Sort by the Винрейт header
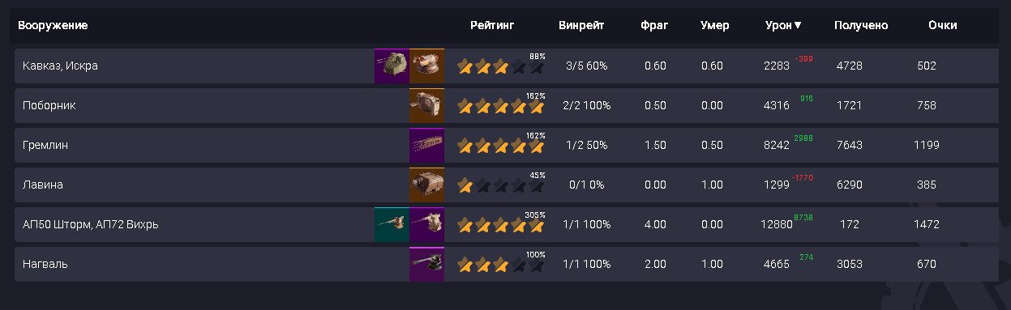The height and width of the screenshot is (310, 1011). coord(581,25)
